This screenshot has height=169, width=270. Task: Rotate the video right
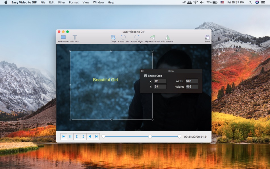tap(137, 38)
